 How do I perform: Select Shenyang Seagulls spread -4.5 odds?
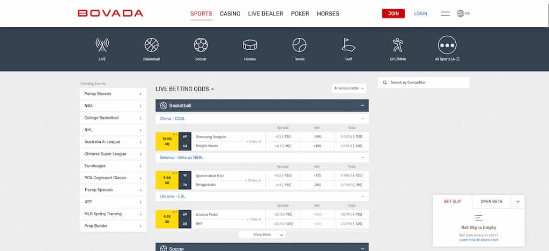pyautogui.click(x=283, y=136)
